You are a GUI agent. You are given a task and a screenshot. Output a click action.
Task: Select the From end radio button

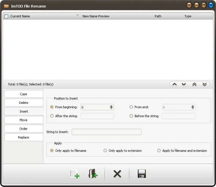pyautogui.click(x=131, y=107)
